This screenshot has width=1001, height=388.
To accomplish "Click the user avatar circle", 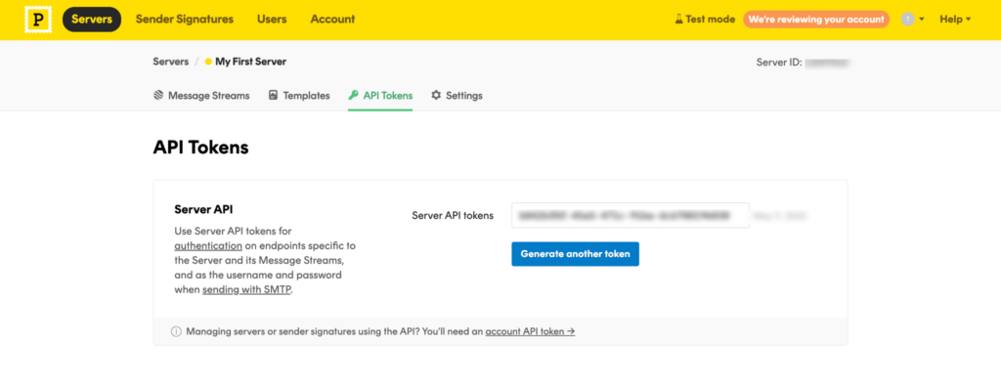I will pos(907,20).
